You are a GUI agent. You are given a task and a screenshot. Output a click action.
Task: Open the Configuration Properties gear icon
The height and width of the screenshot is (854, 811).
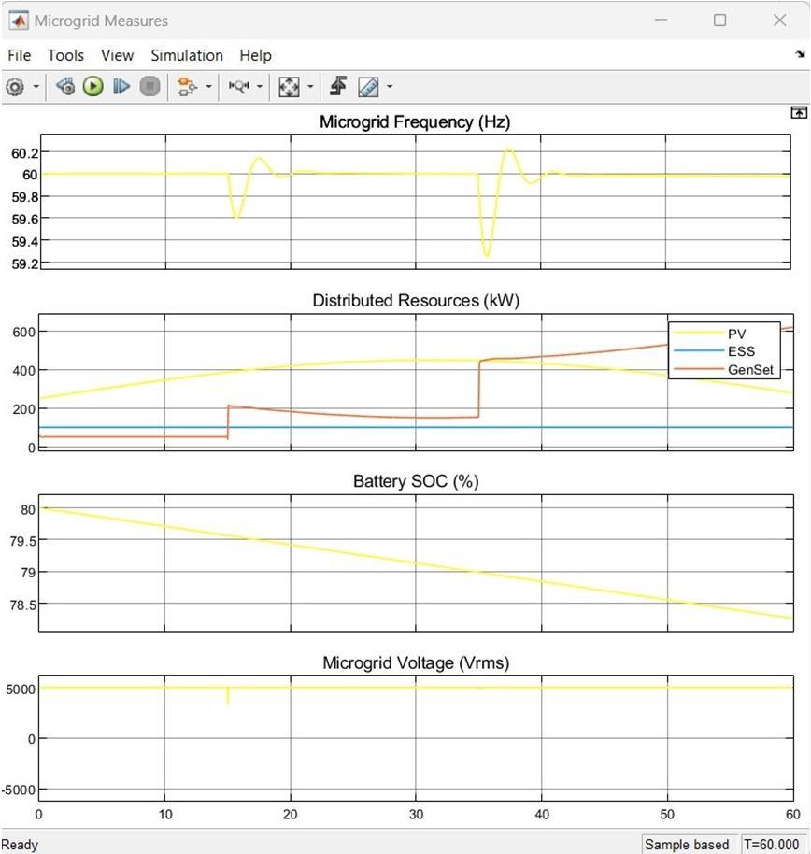[x=15, y=87]
